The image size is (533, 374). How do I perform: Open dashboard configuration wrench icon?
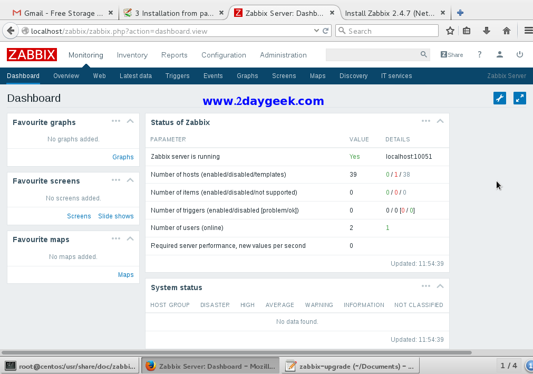pyautogui.click(x=500, y=98)
